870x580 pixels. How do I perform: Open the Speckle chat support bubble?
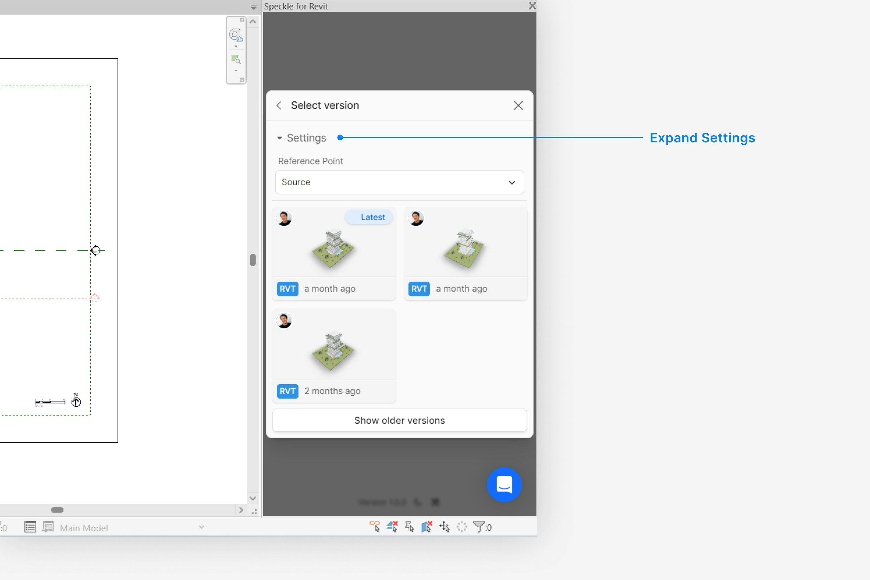[504, 484]
